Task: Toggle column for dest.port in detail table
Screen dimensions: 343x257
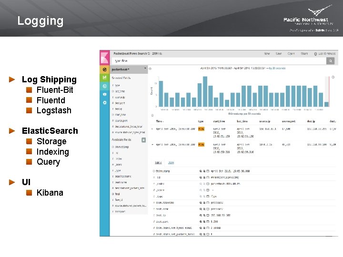Action: (208, 222)
